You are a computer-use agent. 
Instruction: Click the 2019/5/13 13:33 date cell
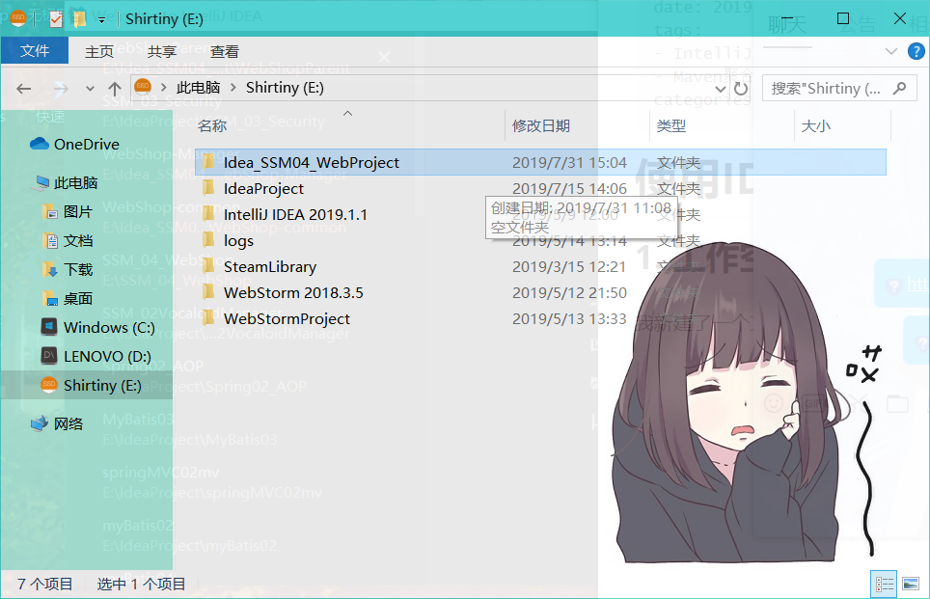pos(569,319)
